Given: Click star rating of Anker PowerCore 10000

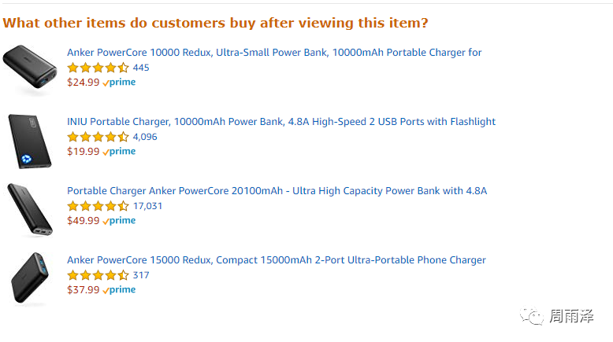Looking at the screenshot, I should 98,68.
